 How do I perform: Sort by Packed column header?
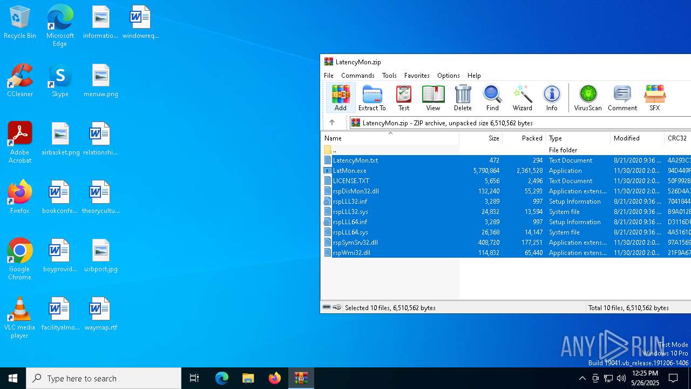pos(524,138)
